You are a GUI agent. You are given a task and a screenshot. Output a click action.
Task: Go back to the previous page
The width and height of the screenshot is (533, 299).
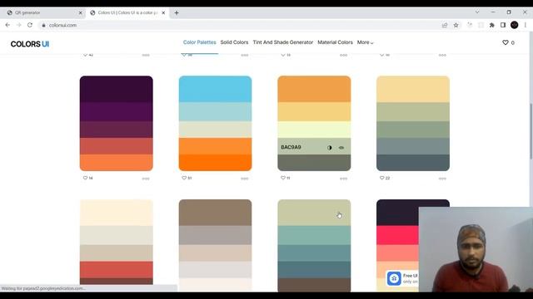7,25
